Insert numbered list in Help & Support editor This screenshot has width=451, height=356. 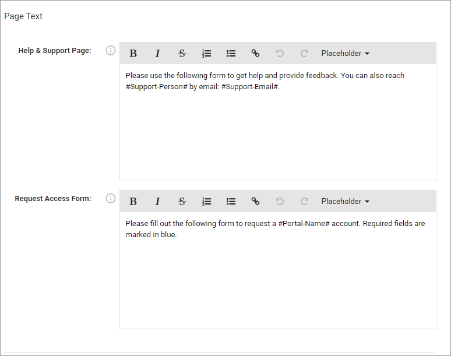pos(206,54)
